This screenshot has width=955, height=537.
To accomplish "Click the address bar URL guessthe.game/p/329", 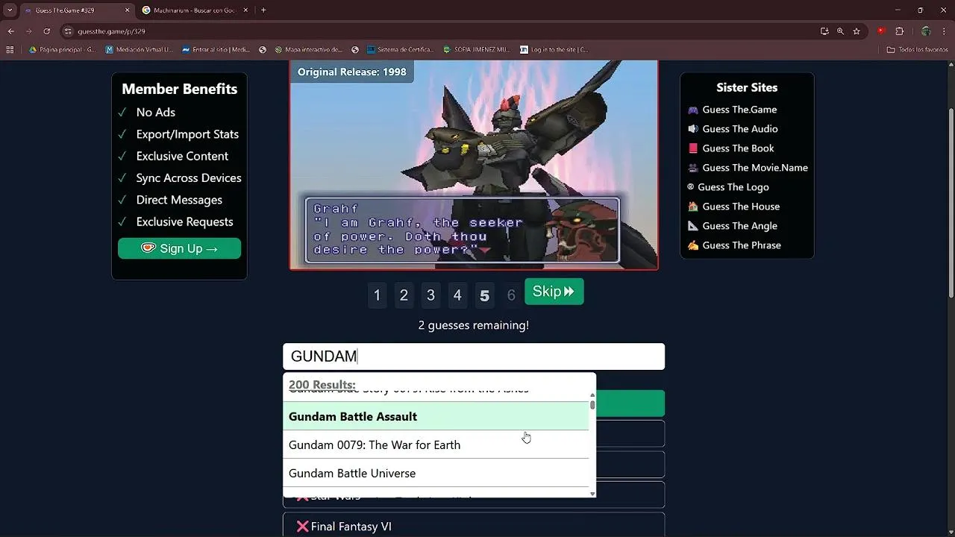I will tap(111, 31).
